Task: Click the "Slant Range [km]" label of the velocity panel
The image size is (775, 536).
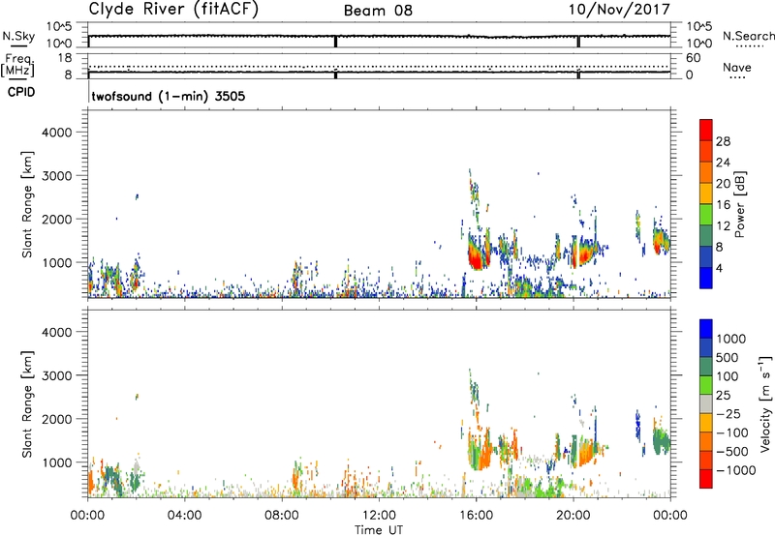Action: tap(27, 403)
